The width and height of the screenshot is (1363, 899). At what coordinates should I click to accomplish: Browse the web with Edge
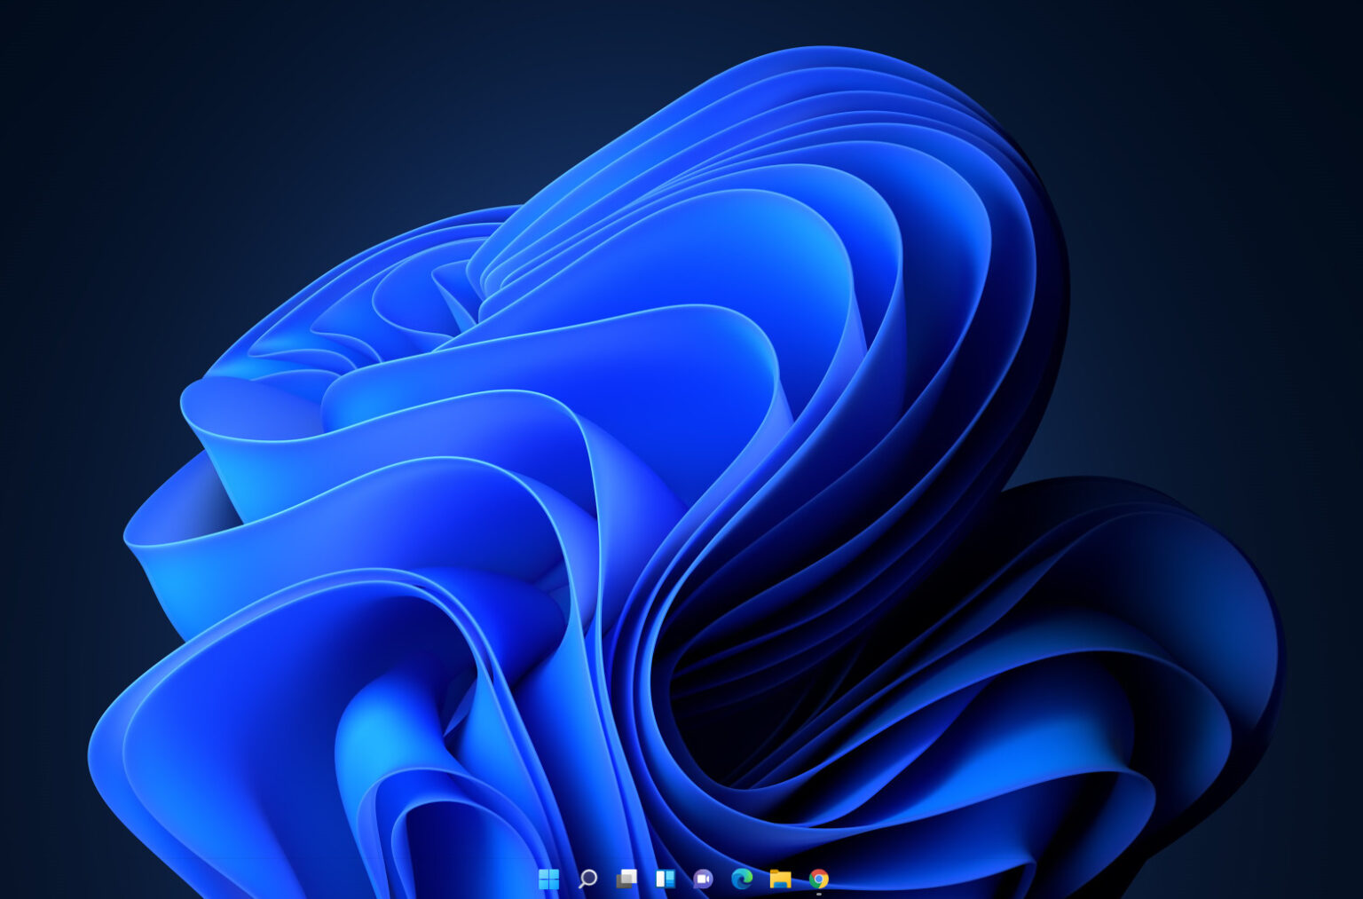click(742, 879)
